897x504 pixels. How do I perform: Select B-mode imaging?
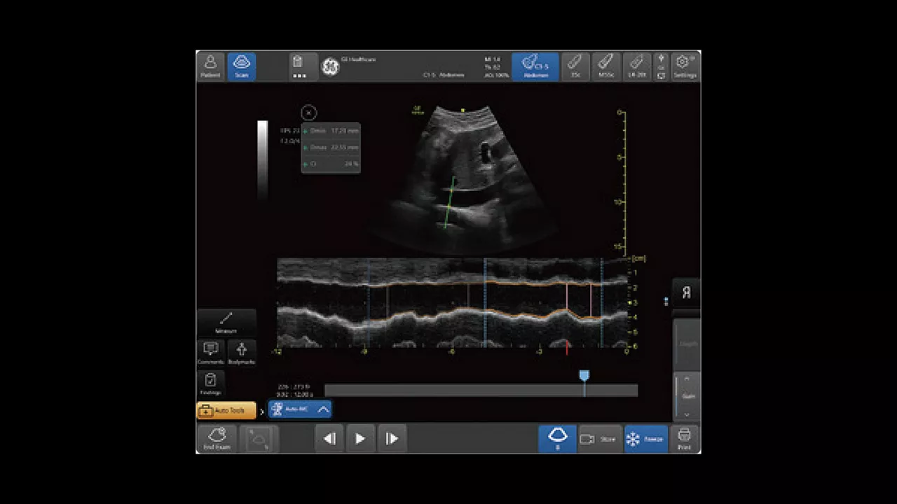[x=558, y=439]
